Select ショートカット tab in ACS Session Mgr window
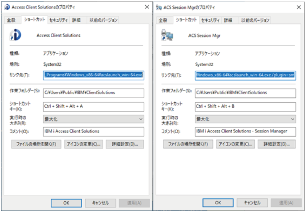This screenshot has width=305, height=212. point(186,20)
